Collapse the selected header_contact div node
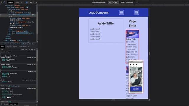Viewport: 189px width, 106px height. pyautogui.click(x=8, y=15)
